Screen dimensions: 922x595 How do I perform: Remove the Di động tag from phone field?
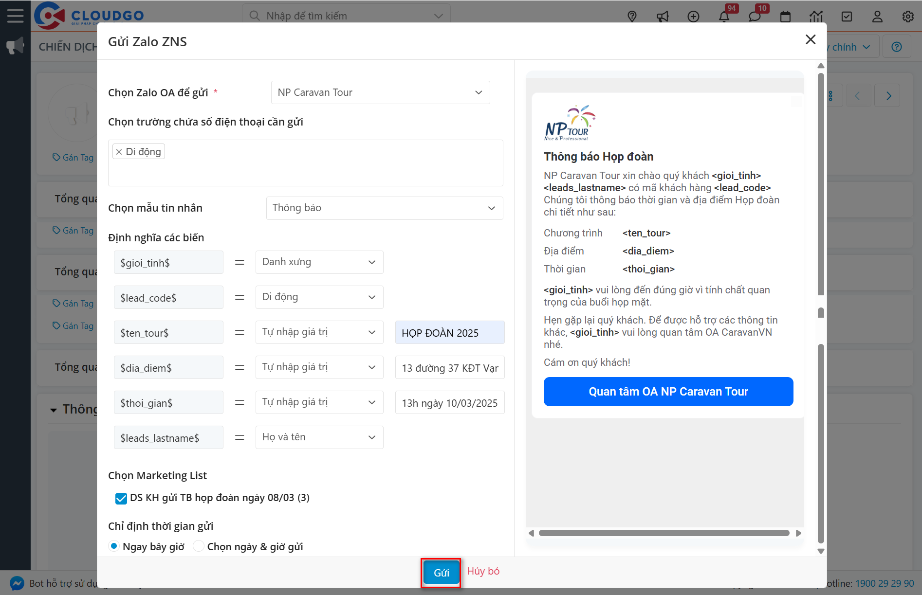coord(119,151)
